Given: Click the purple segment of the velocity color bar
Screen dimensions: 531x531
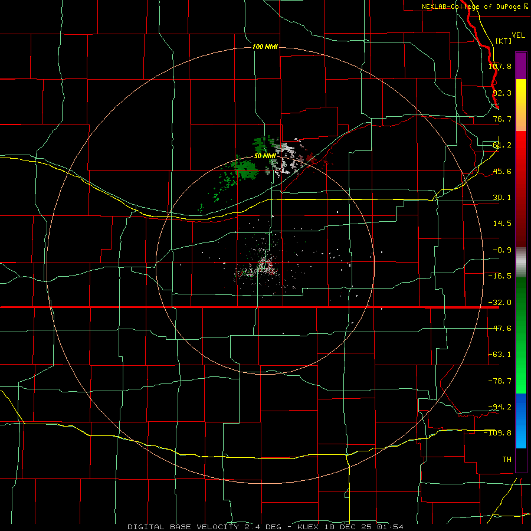Looking at the screenshot, I should point(521,65).
